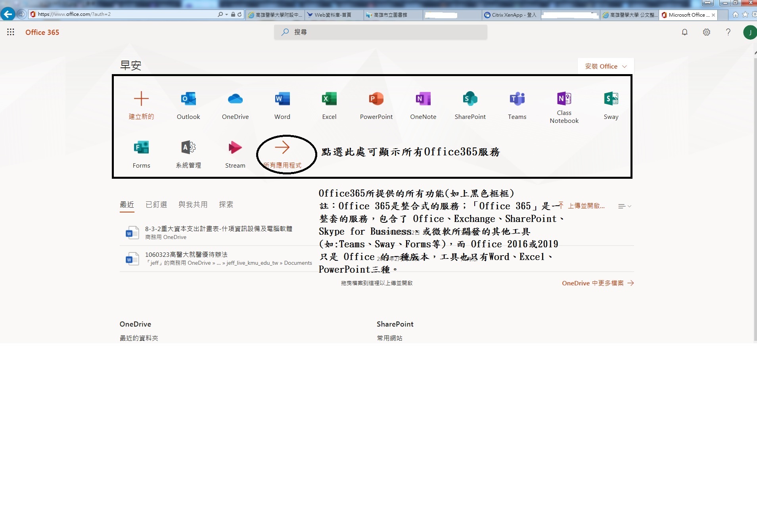The image size is (757, 520).
Task: Close the Microsoft Office browser tab
Action: pos(713,15)
